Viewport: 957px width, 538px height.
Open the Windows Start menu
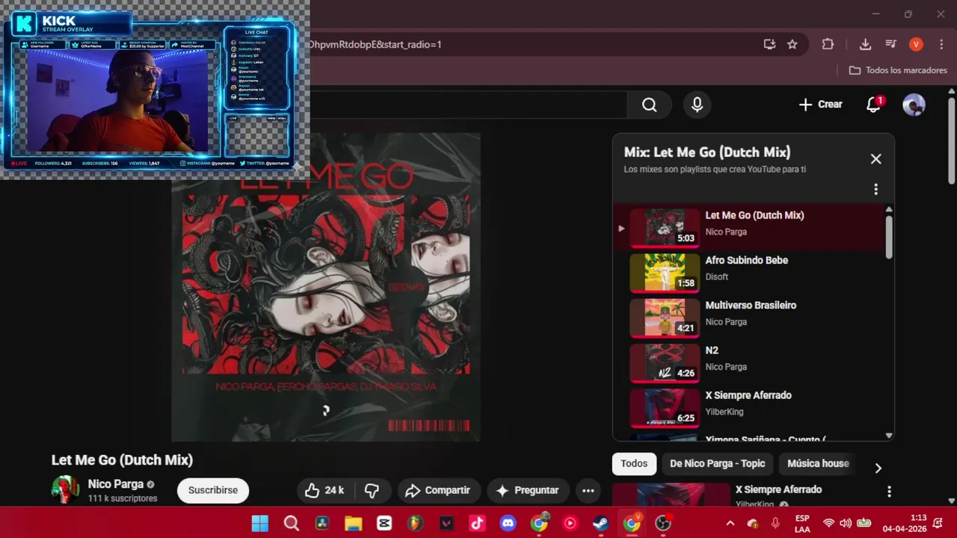point(259,523)
